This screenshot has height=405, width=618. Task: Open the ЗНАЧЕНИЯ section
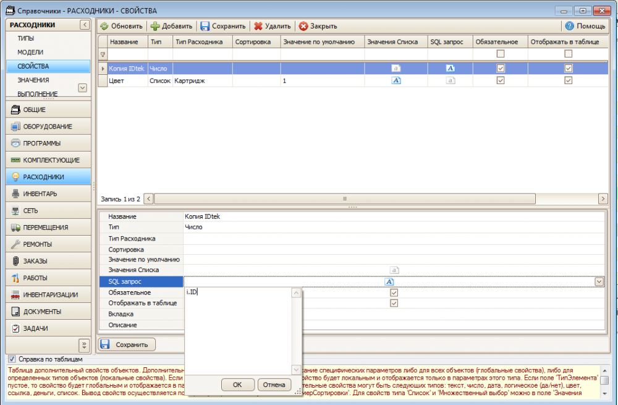click(x=33, y=80)
